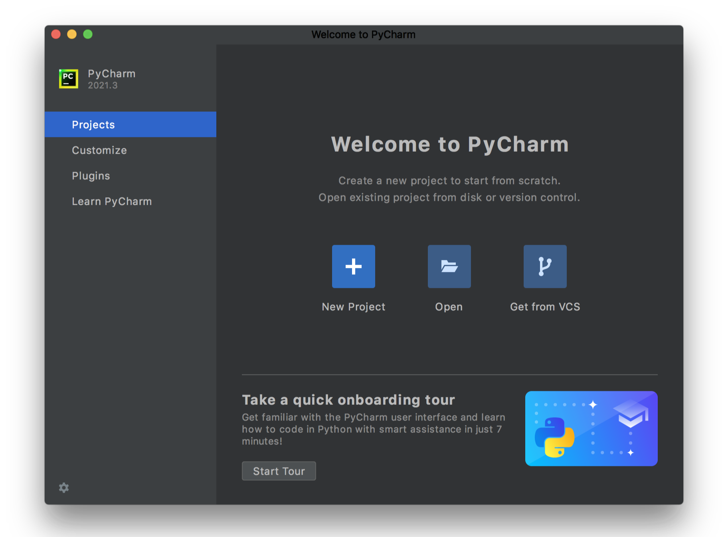Minimize the window with the yellow button

[x=72, y=34]
